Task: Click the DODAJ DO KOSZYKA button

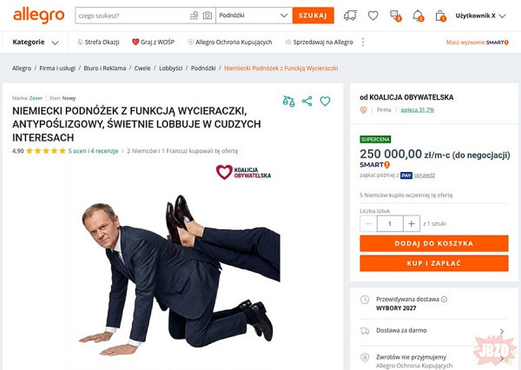Action: coord(434,243)
